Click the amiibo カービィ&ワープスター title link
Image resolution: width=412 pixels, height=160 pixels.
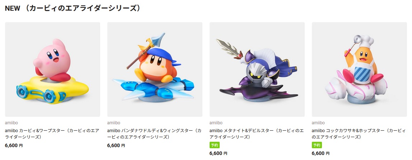point(52,134)
